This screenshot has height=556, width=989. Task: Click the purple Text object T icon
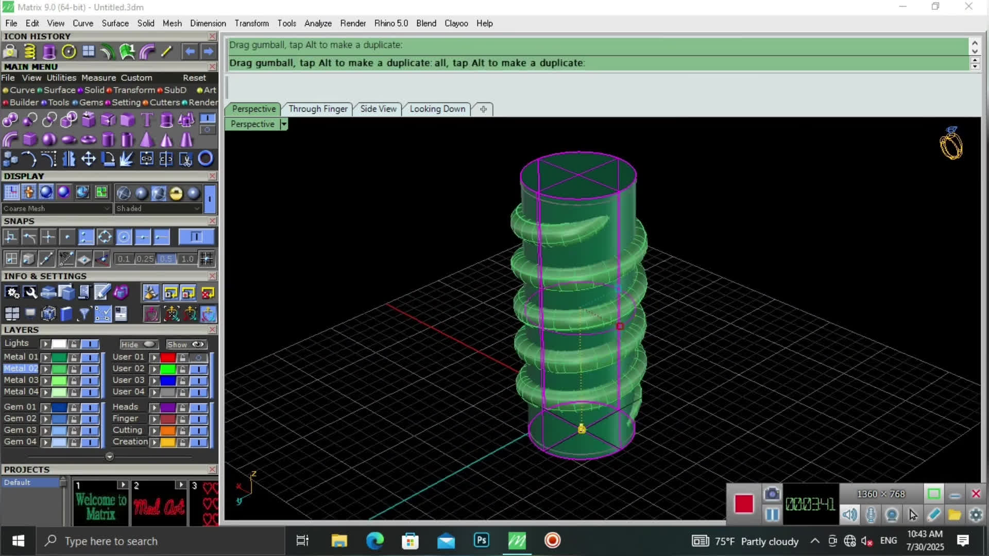147,120
